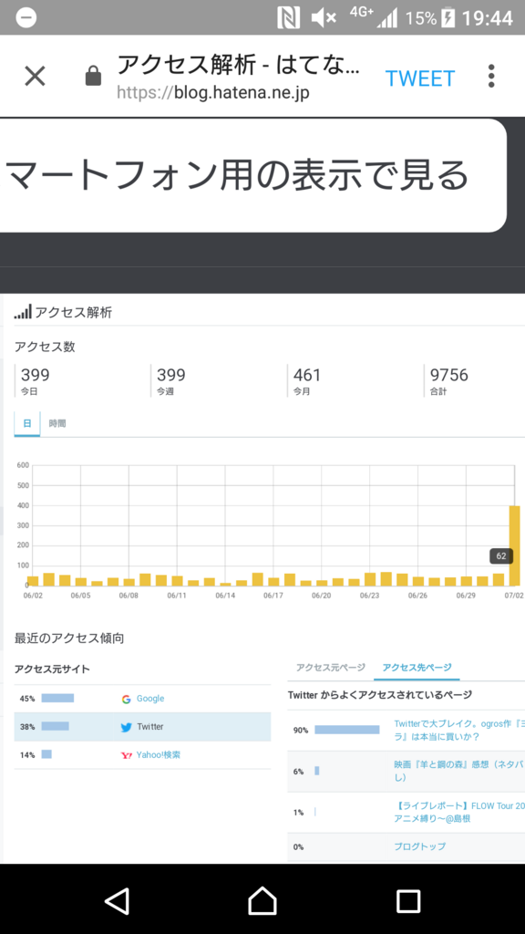Open the three-dot overflow menu

tap(491, 77)
